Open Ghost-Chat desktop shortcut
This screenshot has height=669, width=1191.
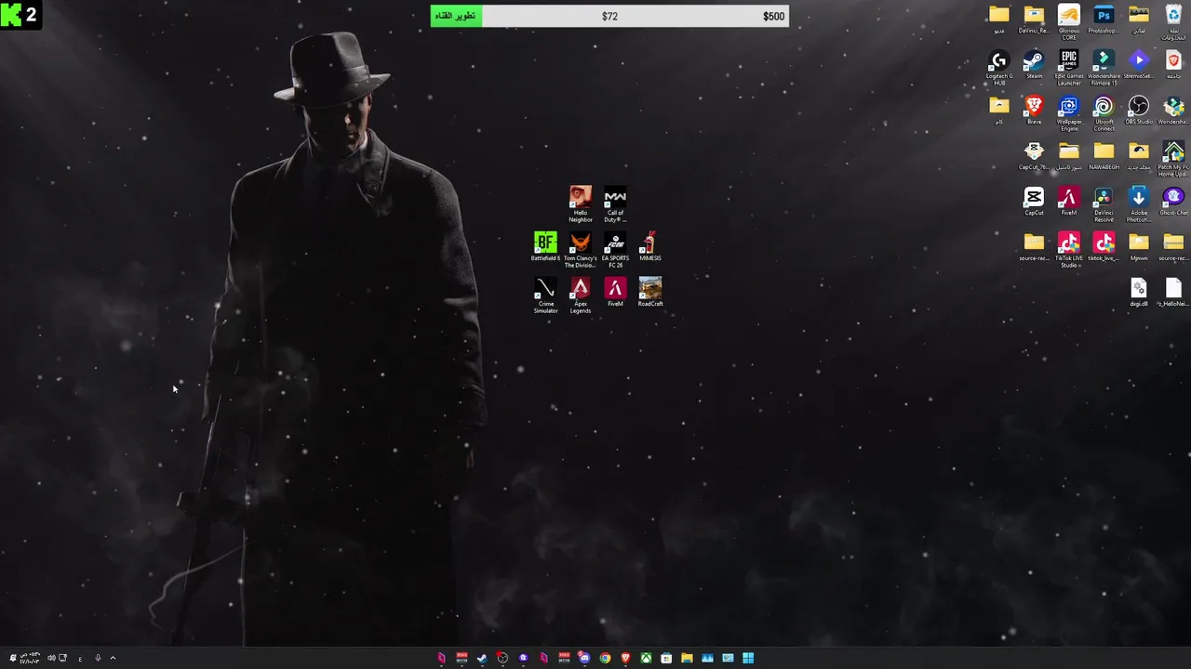point(1173,202)
